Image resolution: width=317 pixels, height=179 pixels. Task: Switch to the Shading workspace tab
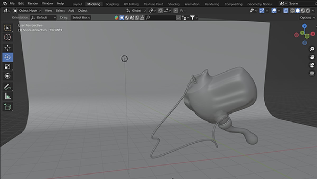[x=174, y=4]
